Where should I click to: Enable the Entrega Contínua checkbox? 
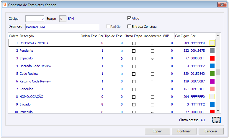[129, 27]
